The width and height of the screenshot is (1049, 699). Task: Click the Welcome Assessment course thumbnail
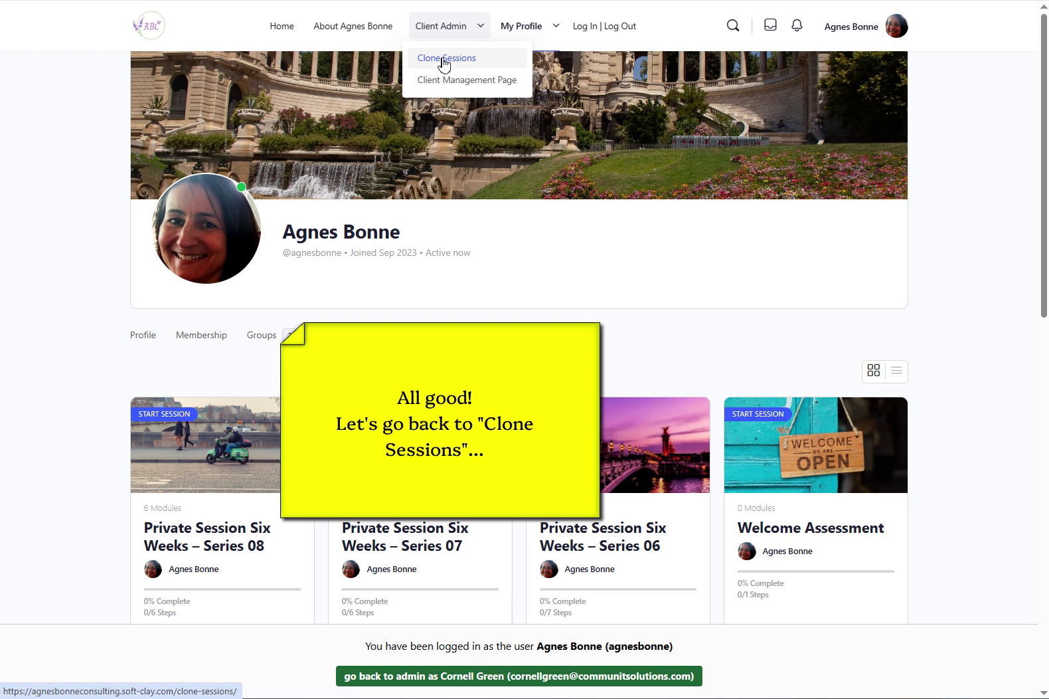point(815,445)
